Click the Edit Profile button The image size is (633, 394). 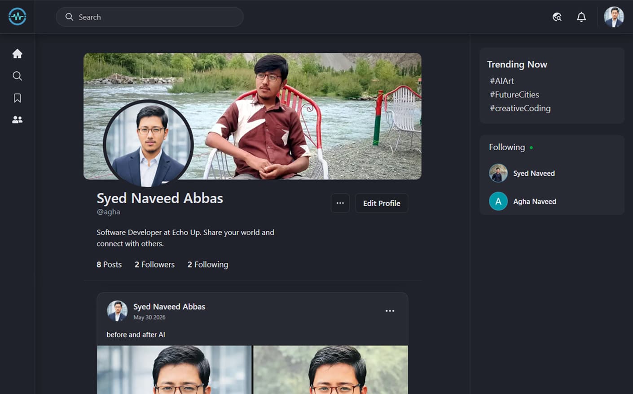point(382,203)
